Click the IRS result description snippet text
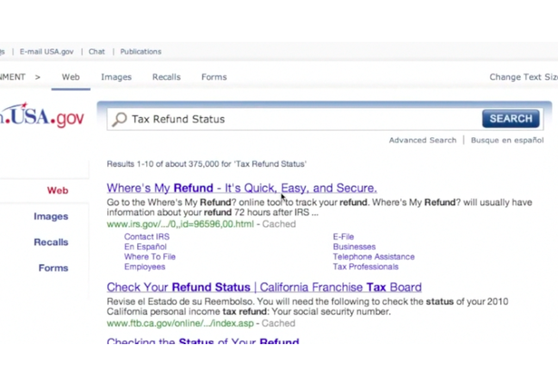The image size is (558, 385). (x=319, y=207)
